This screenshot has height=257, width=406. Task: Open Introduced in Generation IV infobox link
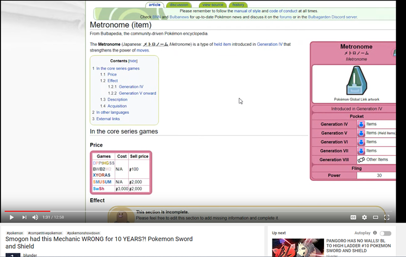pyautogui.click(x=356, y=109)
